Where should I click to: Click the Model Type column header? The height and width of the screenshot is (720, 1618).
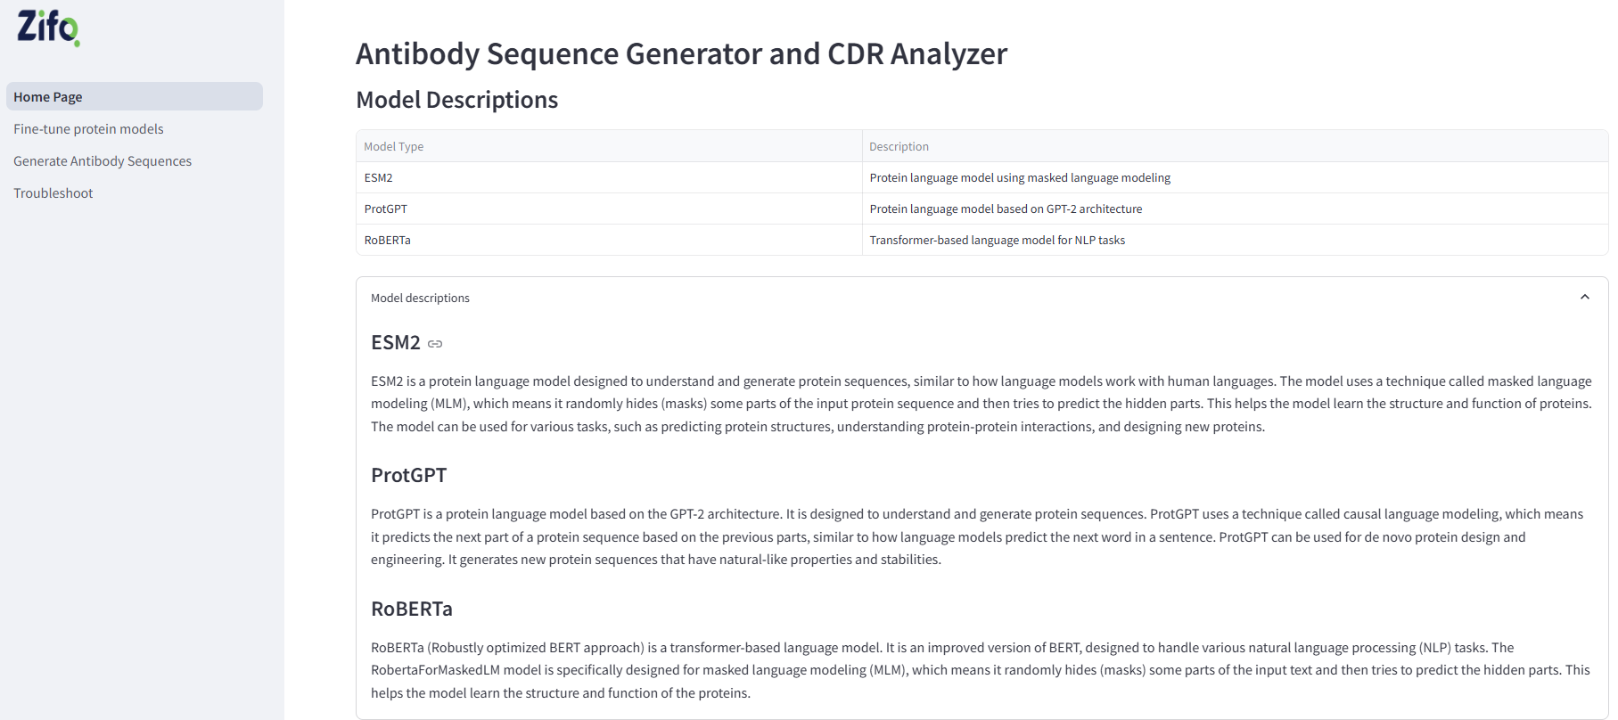393,146
